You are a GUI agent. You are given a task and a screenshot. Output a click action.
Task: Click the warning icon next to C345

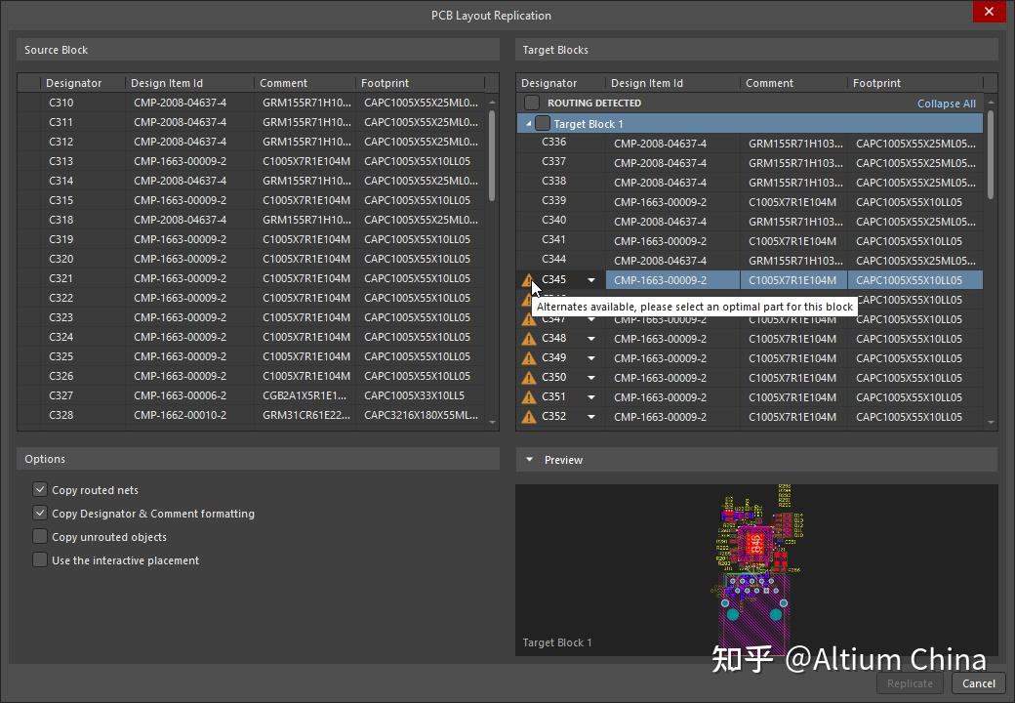528,280
